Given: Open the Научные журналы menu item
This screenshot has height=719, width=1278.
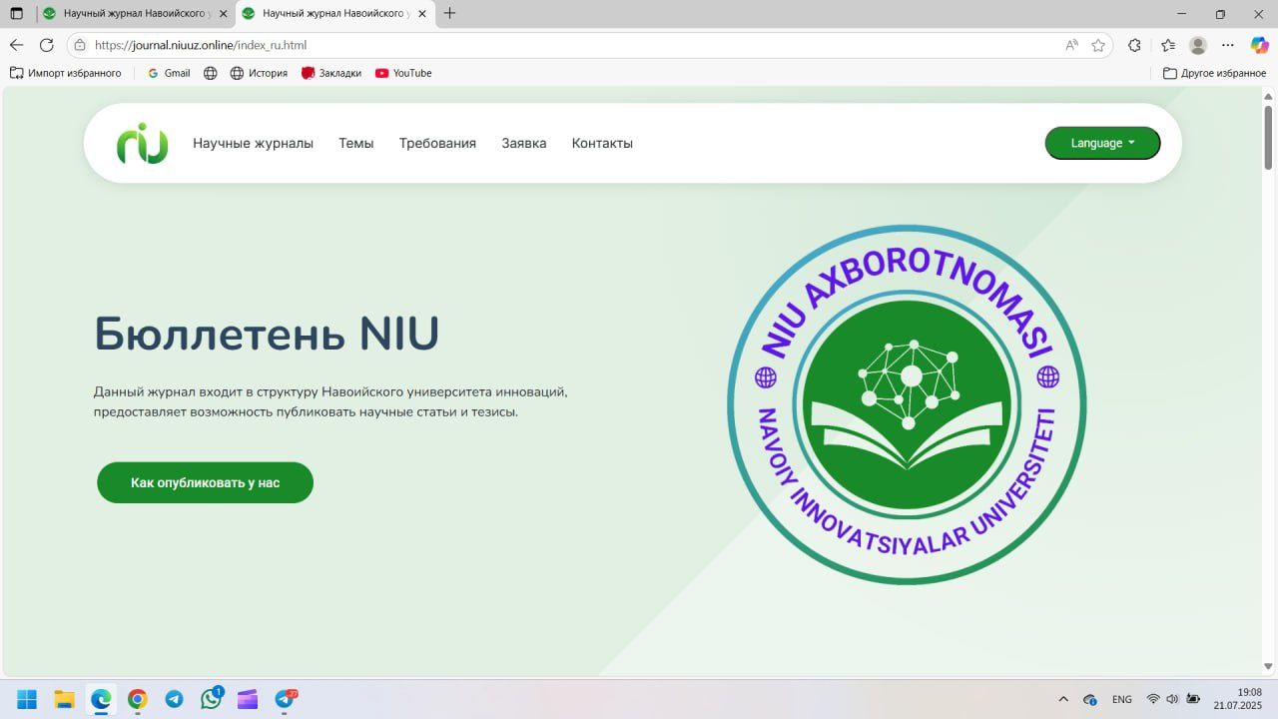Looking at the screenshot, I should point(253,143).
